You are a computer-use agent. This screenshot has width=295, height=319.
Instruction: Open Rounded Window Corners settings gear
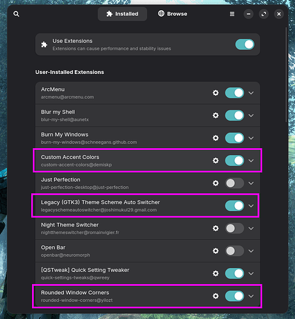pyautogui.click(x=216, y=296)
